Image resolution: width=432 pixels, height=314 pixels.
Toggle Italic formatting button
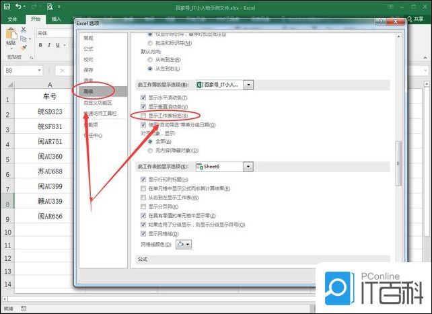(49, 45)
